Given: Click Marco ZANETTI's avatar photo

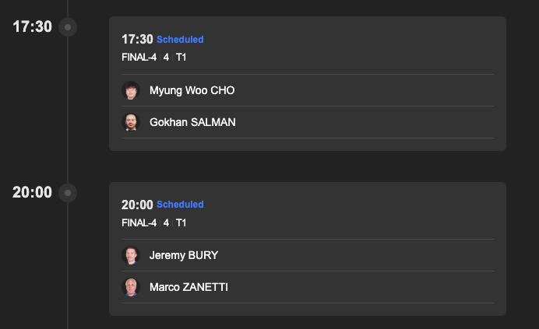Looking at the screenshot, I should pyautogui.click(x=131, y=287).
